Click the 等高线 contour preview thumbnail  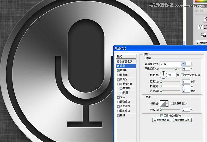click(x=163, y=103)
